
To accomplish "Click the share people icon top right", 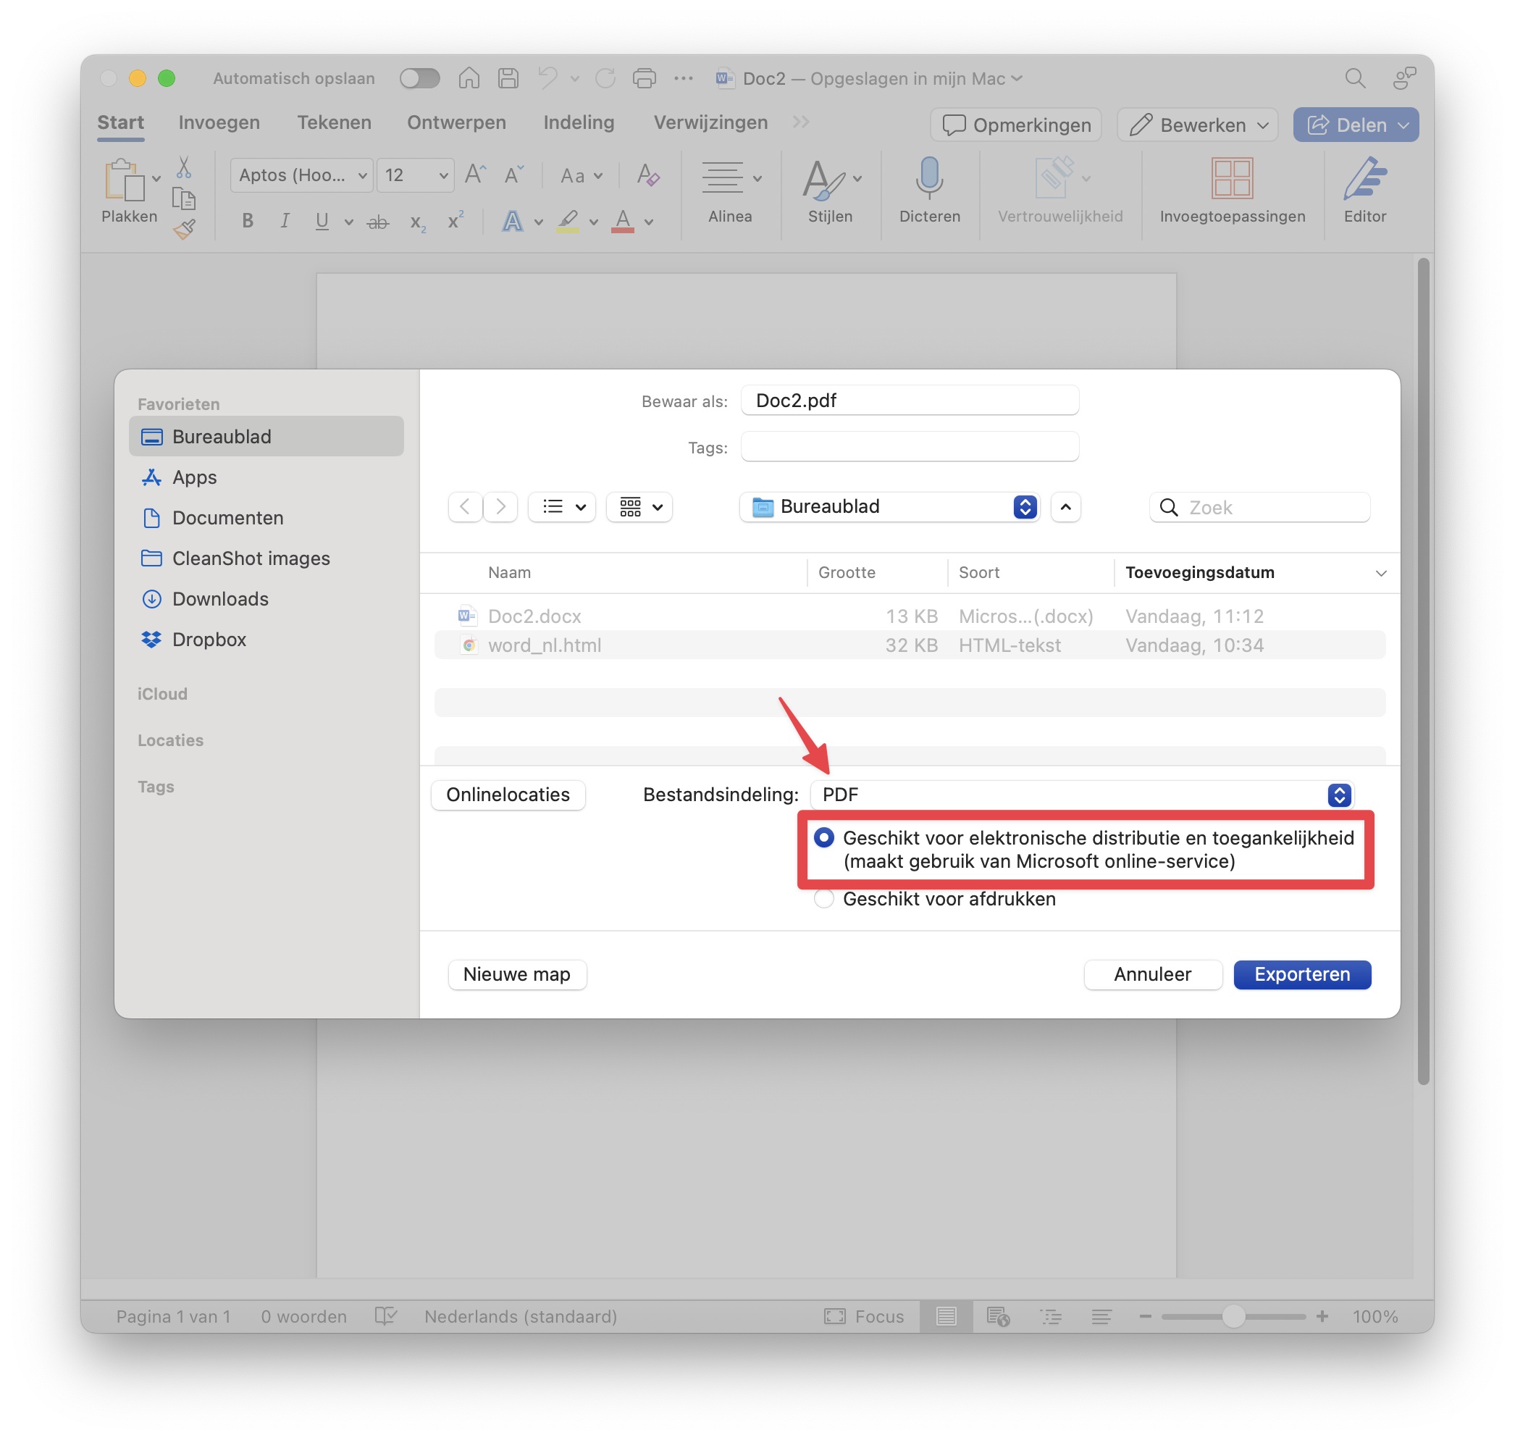I will point(1403,78).
